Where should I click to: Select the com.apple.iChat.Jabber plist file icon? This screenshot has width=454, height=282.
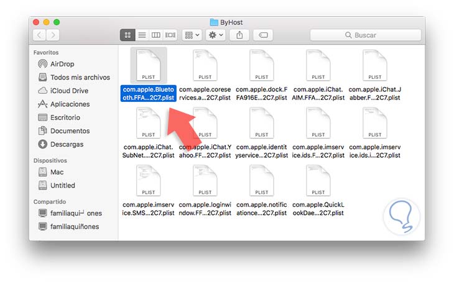coord(374,65)
